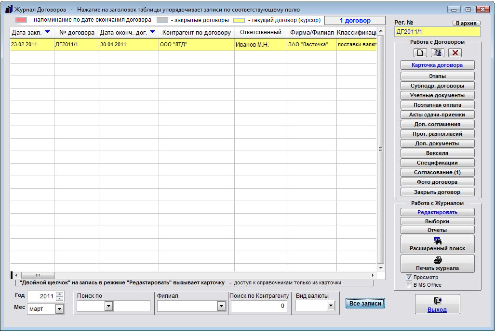Click the Поиск по Контрагенту input field
This screenshot has width=495, height=332.
[x=259, y=306]
